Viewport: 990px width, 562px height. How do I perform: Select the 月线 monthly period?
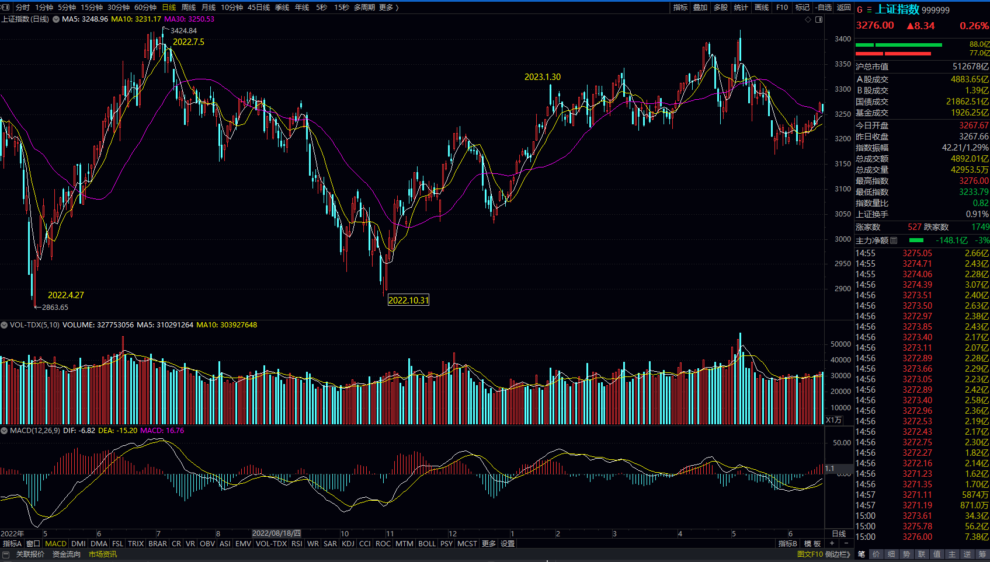209,8
